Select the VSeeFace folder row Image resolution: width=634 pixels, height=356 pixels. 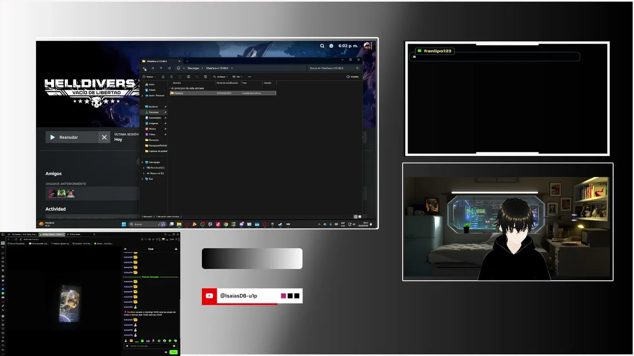pyautogui.click(x=223, y=93)
